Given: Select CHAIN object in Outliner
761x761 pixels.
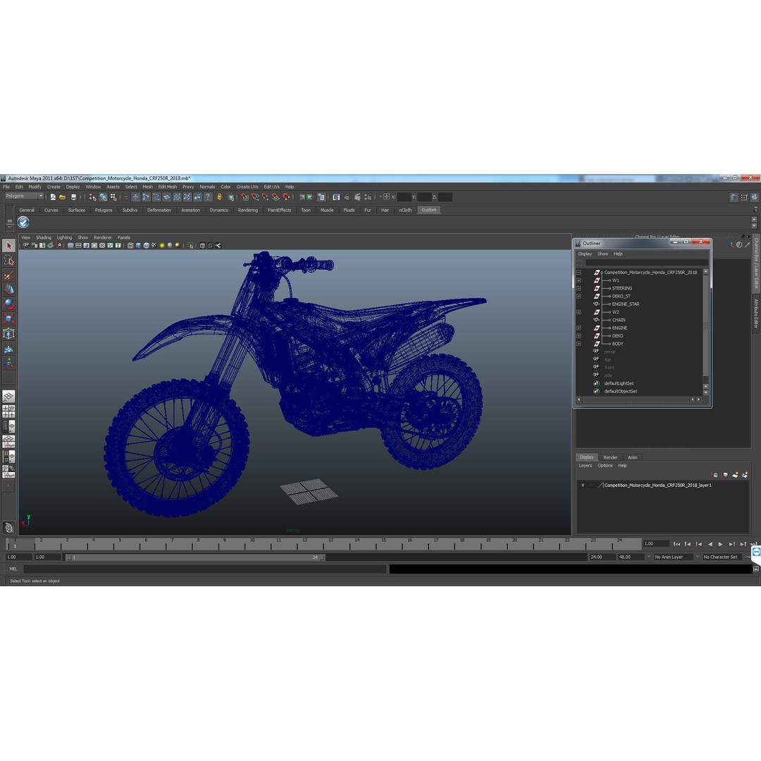Looking at the screenshot, I should click(619, 321).
